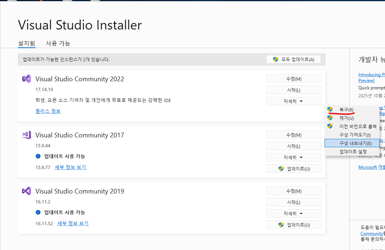Click version number 17.14.19
The height and width of the screenshot is (250, 385).
[x=44, y=90]
